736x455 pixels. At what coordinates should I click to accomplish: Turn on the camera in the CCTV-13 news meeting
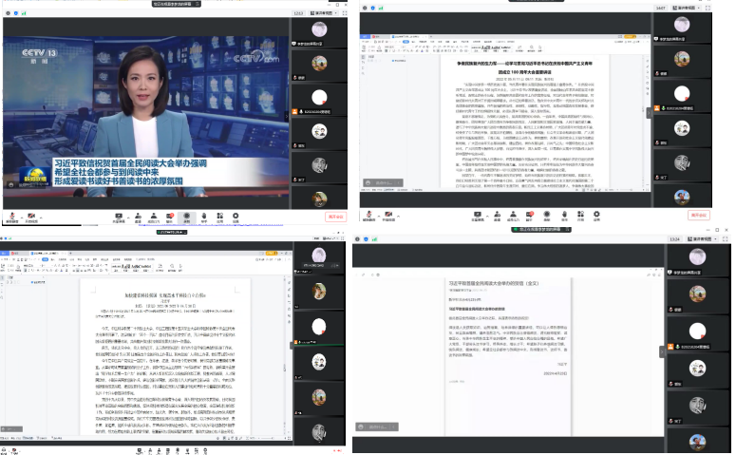coord(31,216)
